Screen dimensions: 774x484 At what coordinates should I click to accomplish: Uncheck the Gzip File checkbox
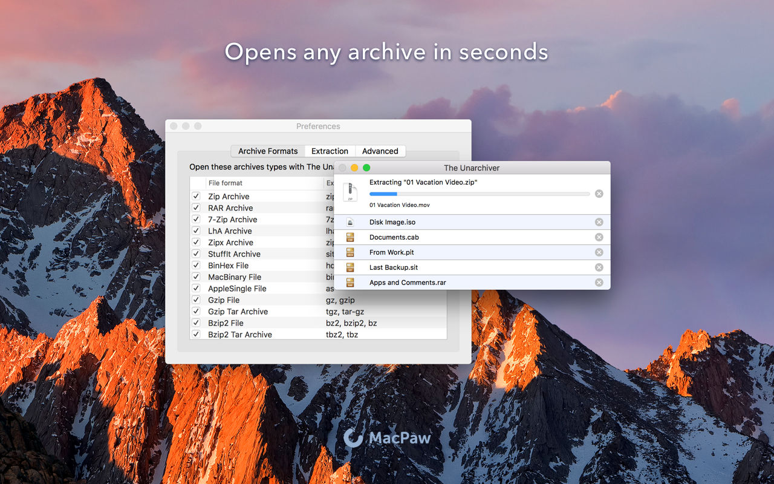point(196,299)
